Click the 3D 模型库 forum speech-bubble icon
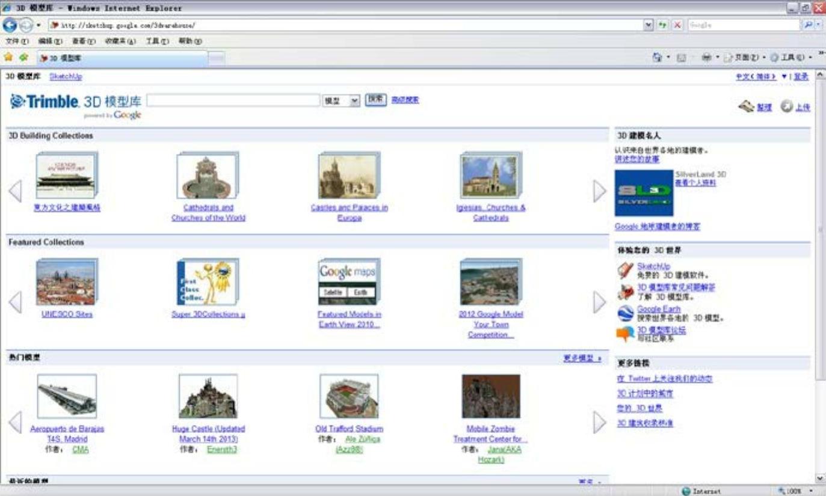Image resolution: width=826 pixels, height=496 pixels. click(626, 334)
